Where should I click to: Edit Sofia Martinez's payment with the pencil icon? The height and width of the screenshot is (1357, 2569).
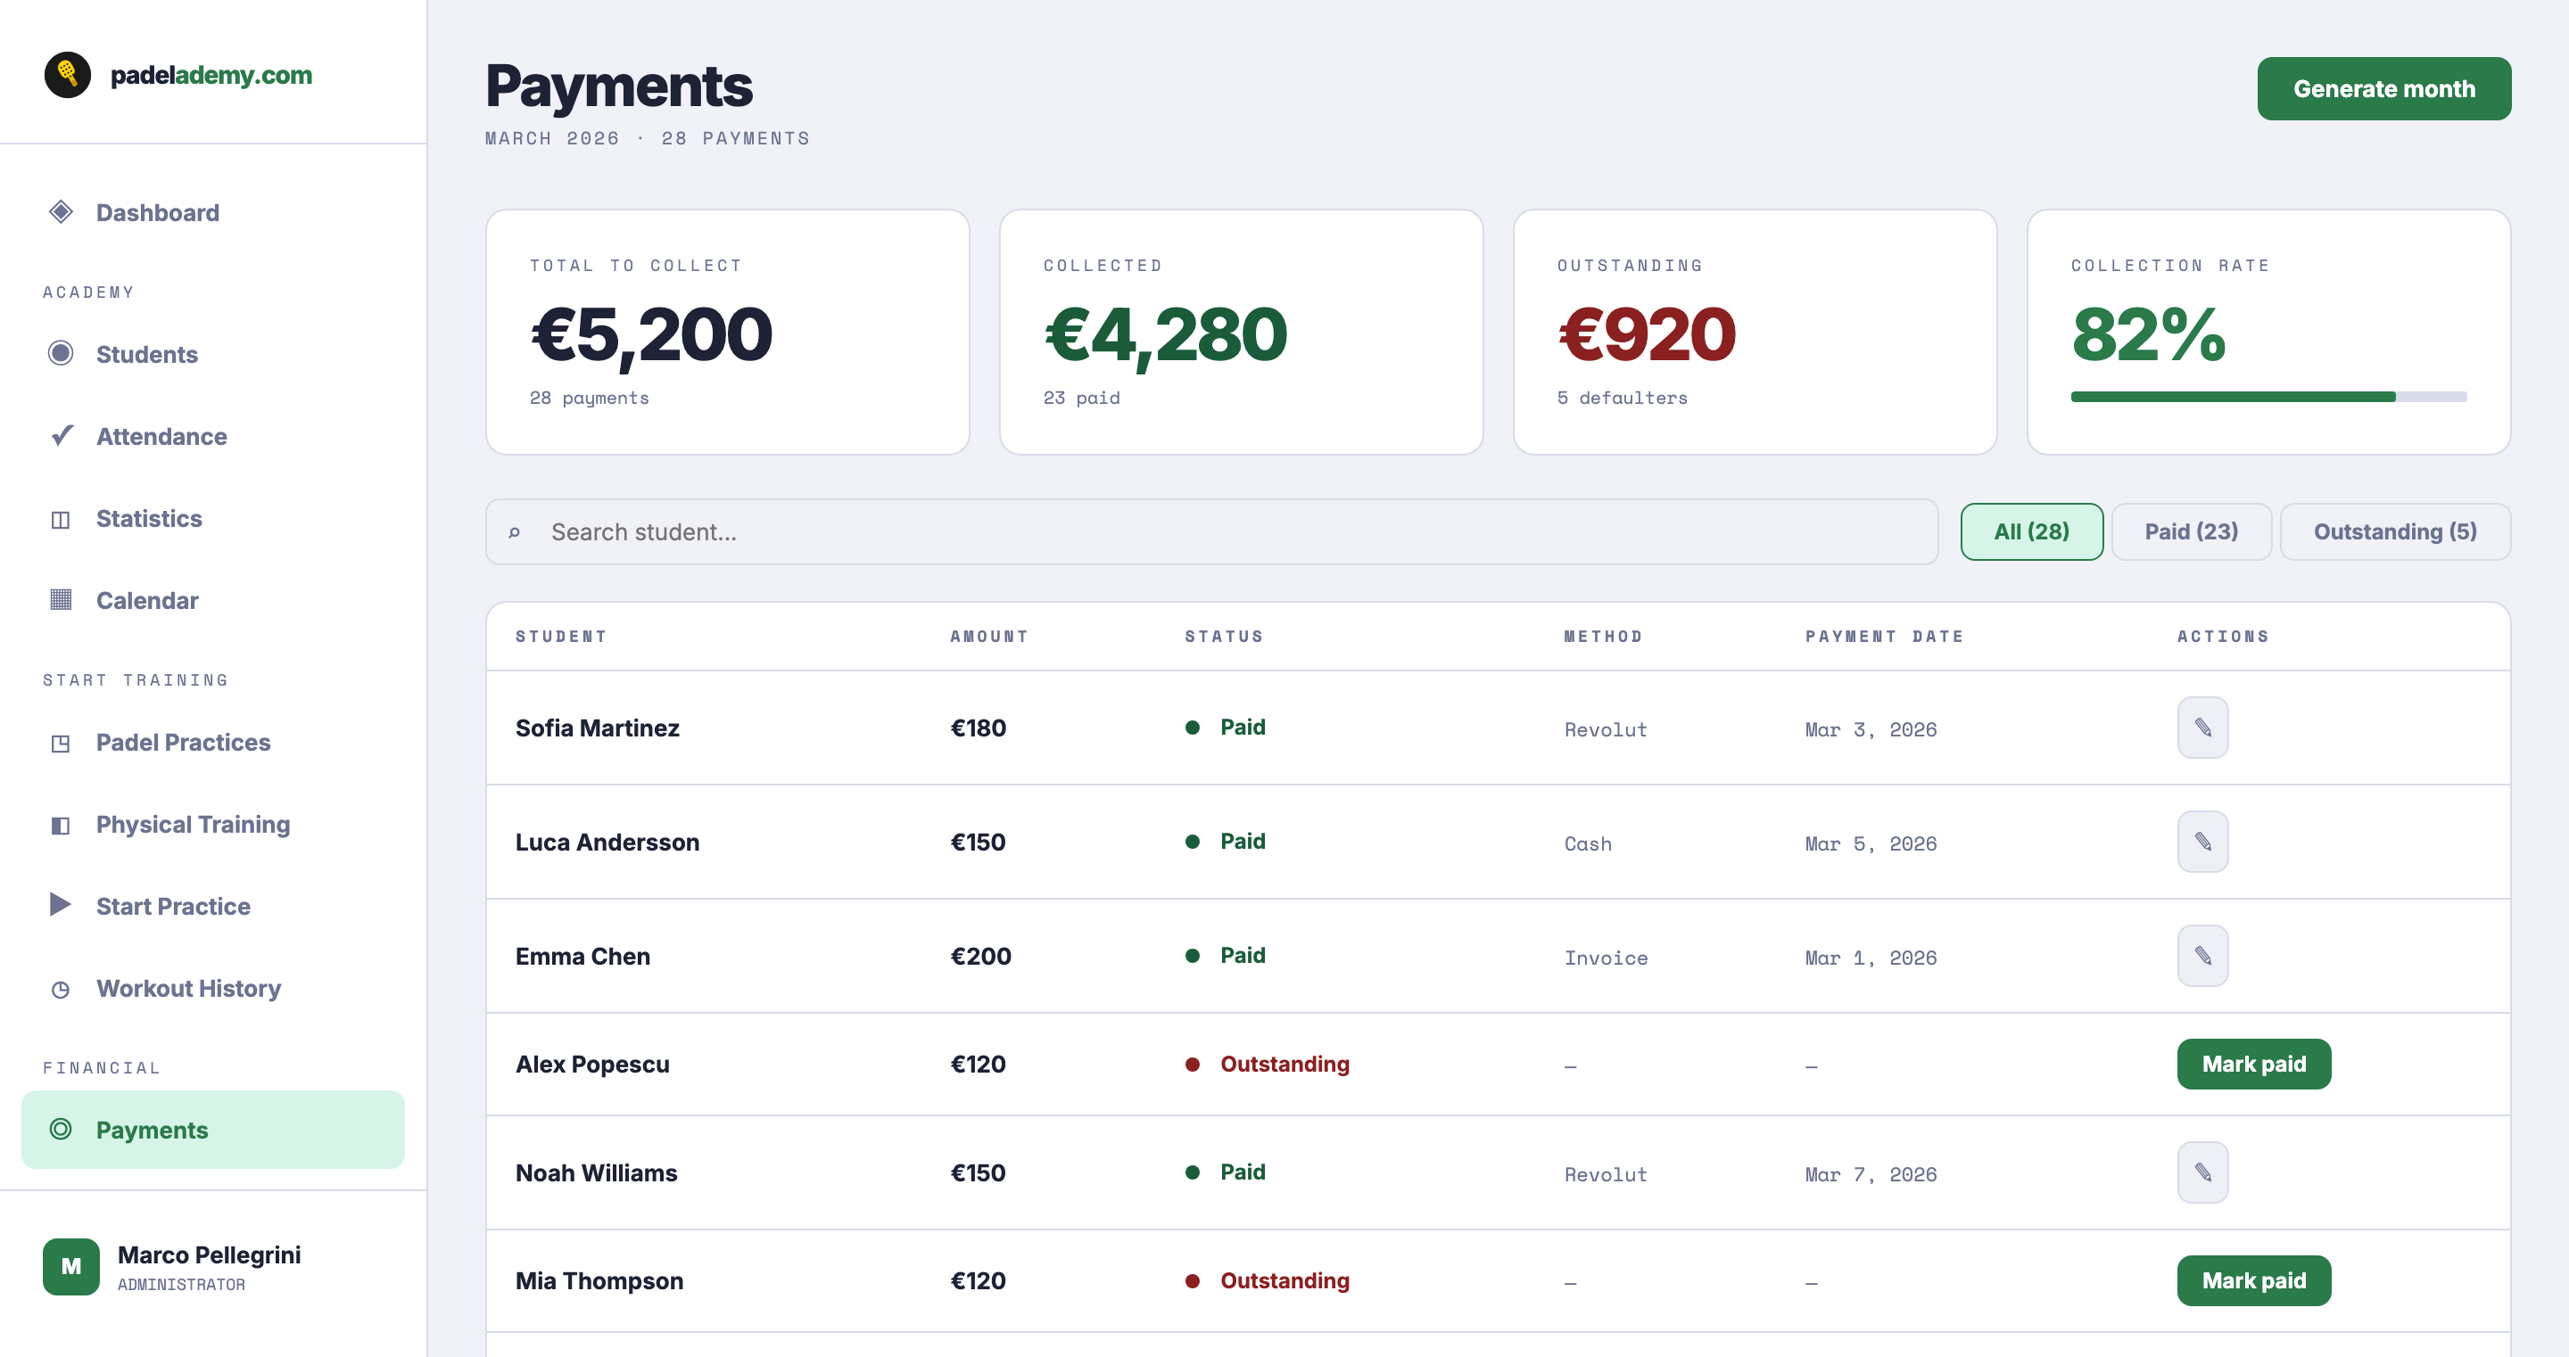coord(2202,728)
